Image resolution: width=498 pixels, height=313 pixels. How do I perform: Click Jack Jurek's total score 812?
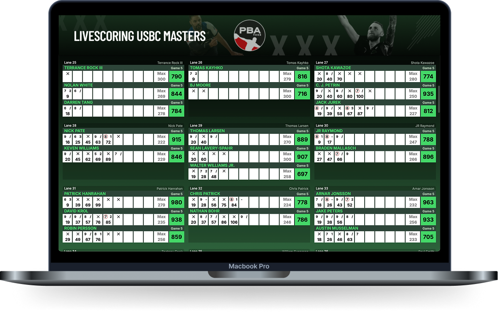click(x=428, y=111)
